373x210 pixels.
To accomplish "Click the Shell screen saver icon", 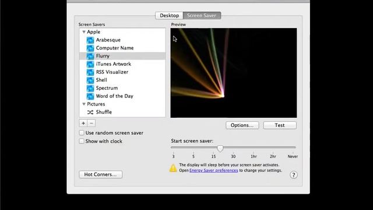I will point(90,80).
